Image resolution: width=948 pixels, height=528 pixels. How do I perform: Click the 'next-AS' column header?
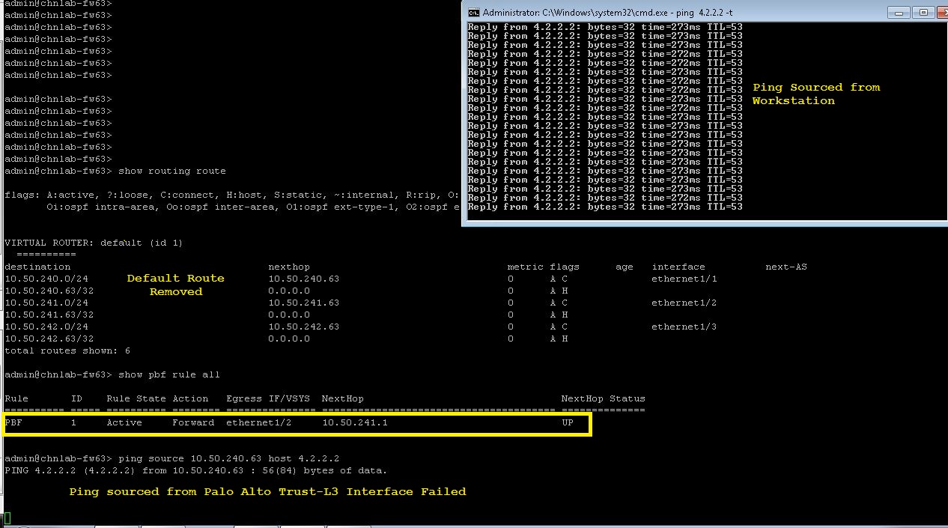point(786,267)
